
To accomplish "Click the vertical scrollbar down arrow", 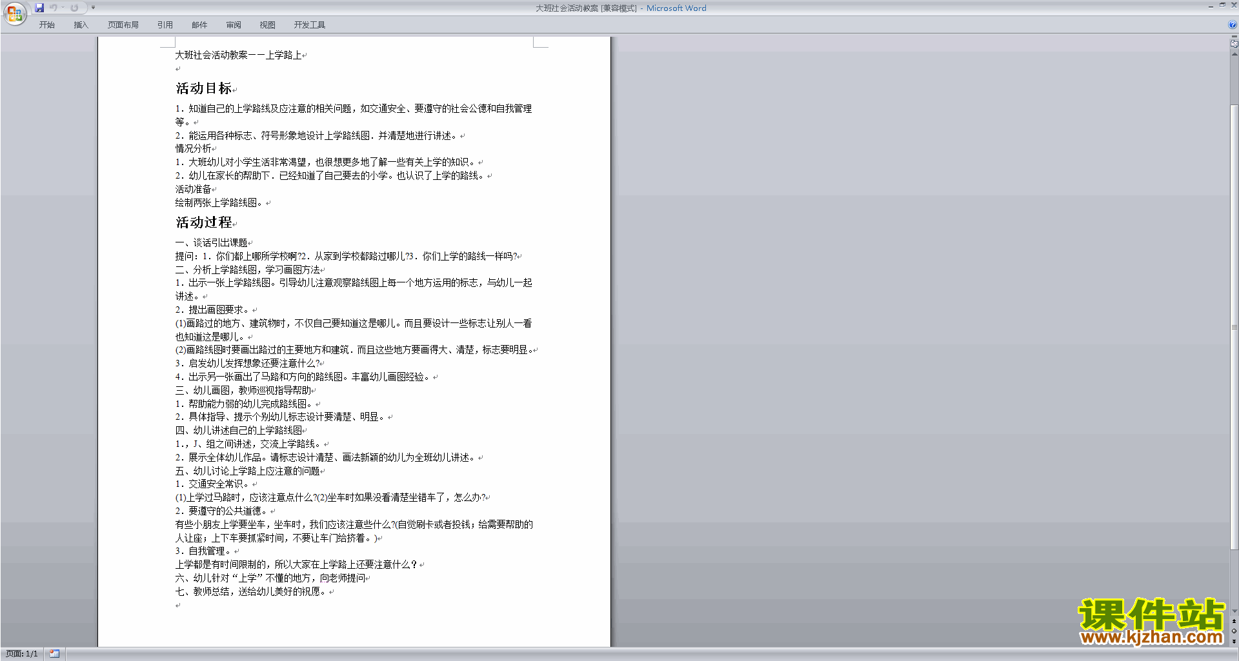I will (x=1234, y=611).
